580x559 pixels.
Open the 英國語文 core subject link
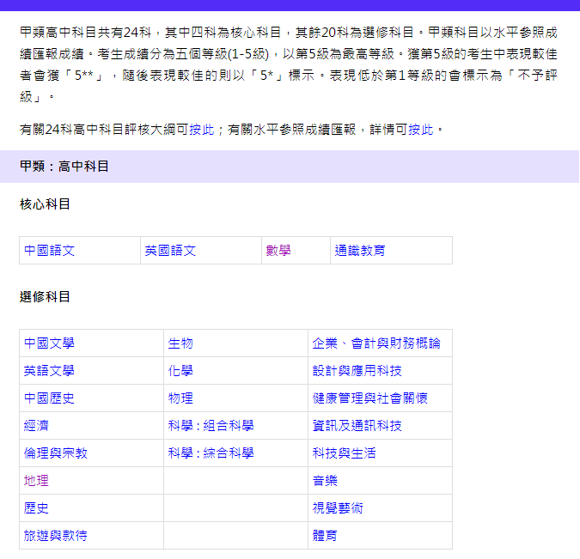coord(170,250)
